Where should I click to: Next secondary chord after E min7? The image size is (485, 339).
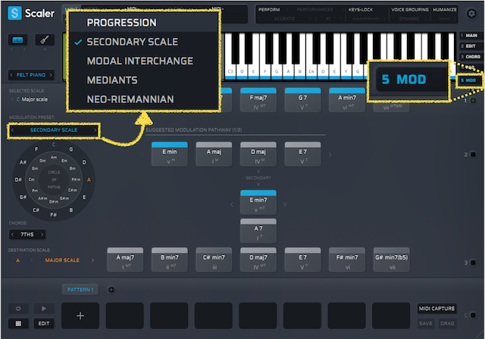(285, 204)
